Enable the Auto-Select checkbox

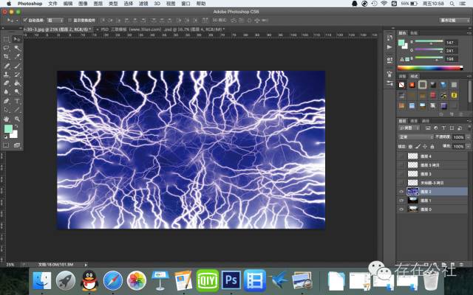[x=24, y=20]
